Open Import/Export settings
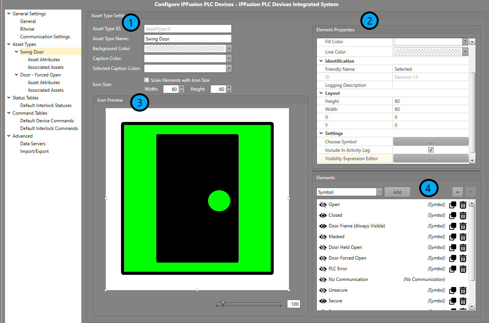Screen dimensions: 489x323 tap(34, 151)
